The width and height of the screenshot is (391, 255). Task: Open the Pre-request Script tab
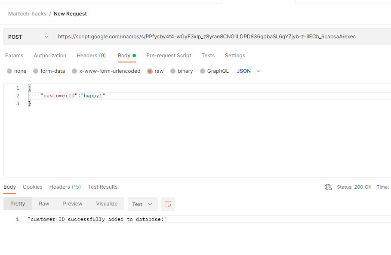point(169,56)
